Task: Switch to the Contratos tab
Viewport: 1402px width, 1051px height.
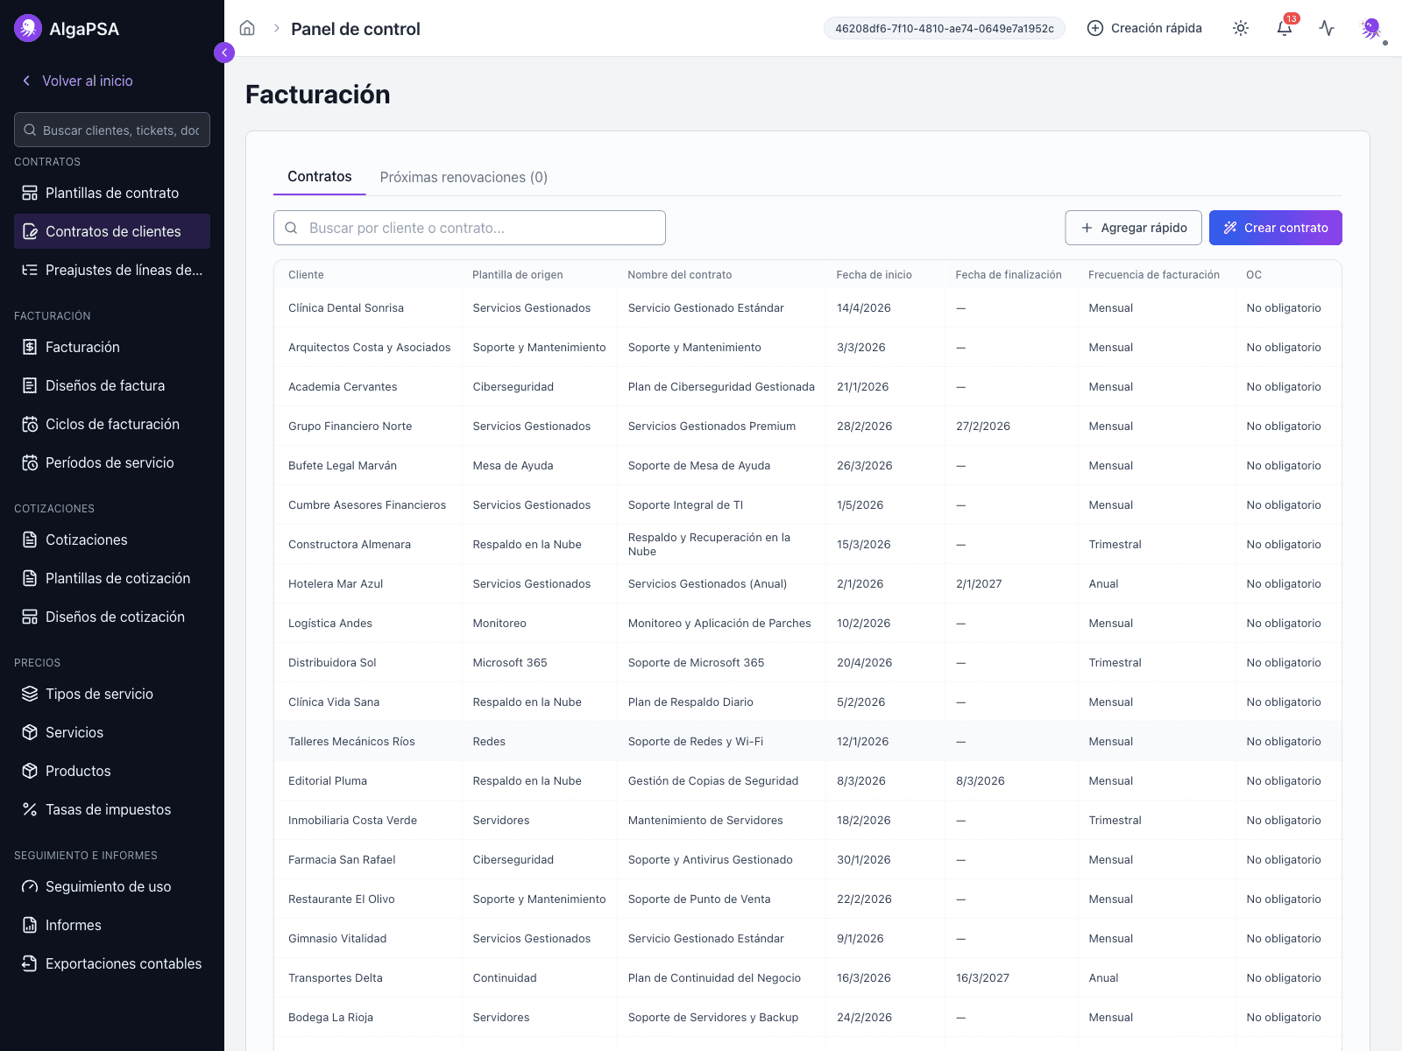Action: tap(320, 177)
